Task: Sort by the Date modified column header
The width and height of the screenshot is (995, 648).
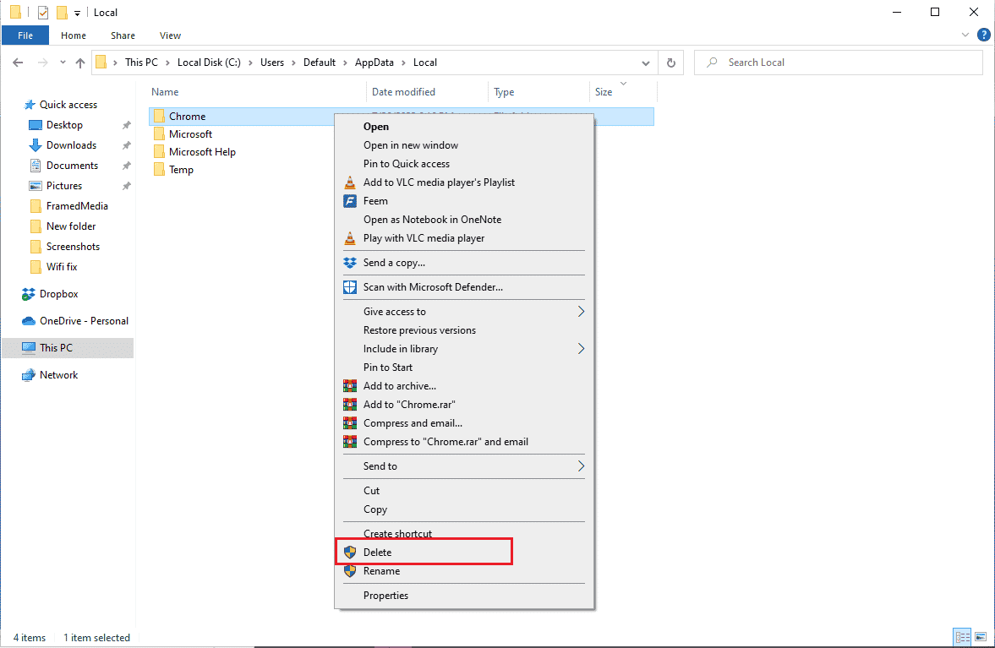Action: (404, 92)
